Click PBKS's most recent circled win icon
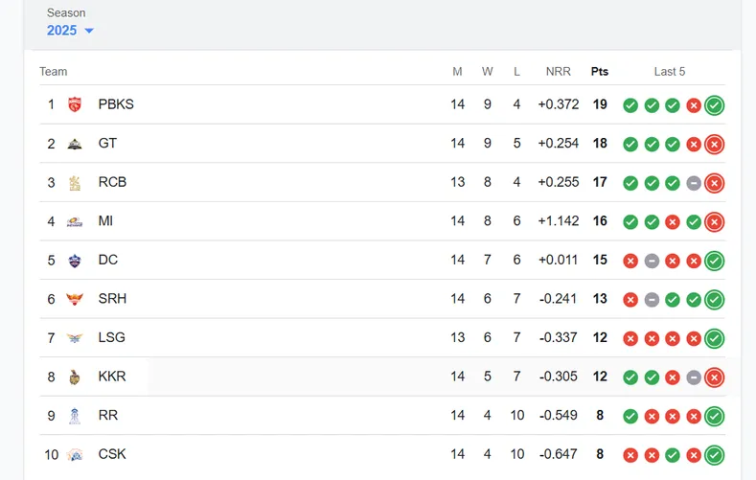 pos(714,105)
